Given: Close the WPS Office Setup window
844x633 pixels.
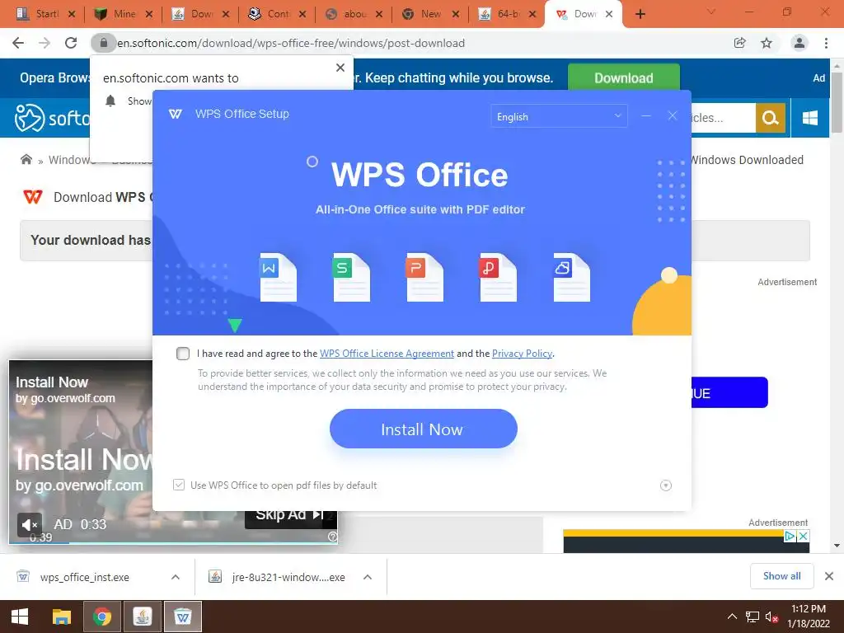Looking at the screenshot, I should 673,115.
